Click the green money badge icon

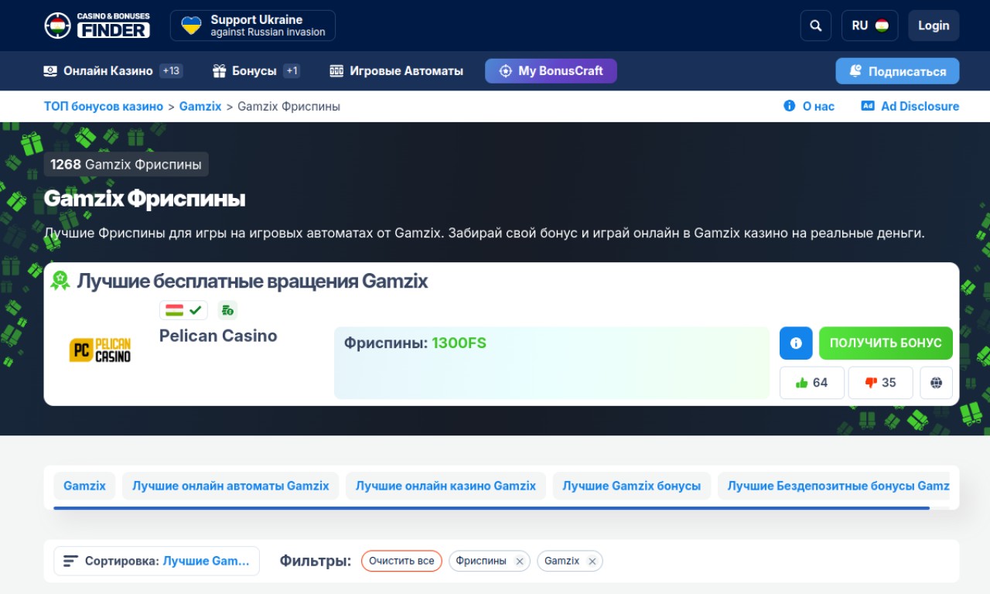(227, 310)
